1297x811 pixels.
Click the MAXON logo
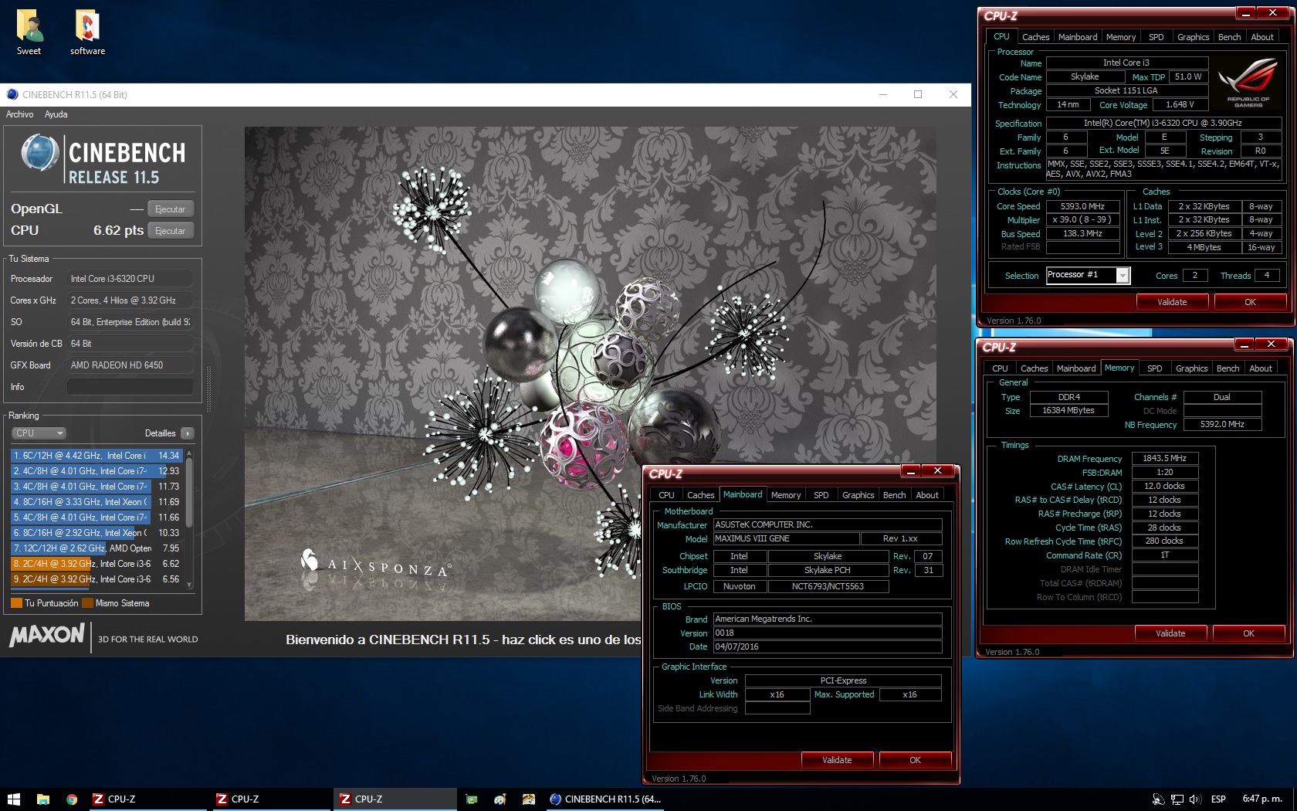pos(47,636)
